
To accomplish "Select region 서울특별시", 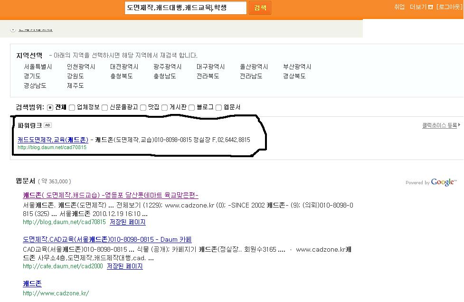I will [38, 67].
